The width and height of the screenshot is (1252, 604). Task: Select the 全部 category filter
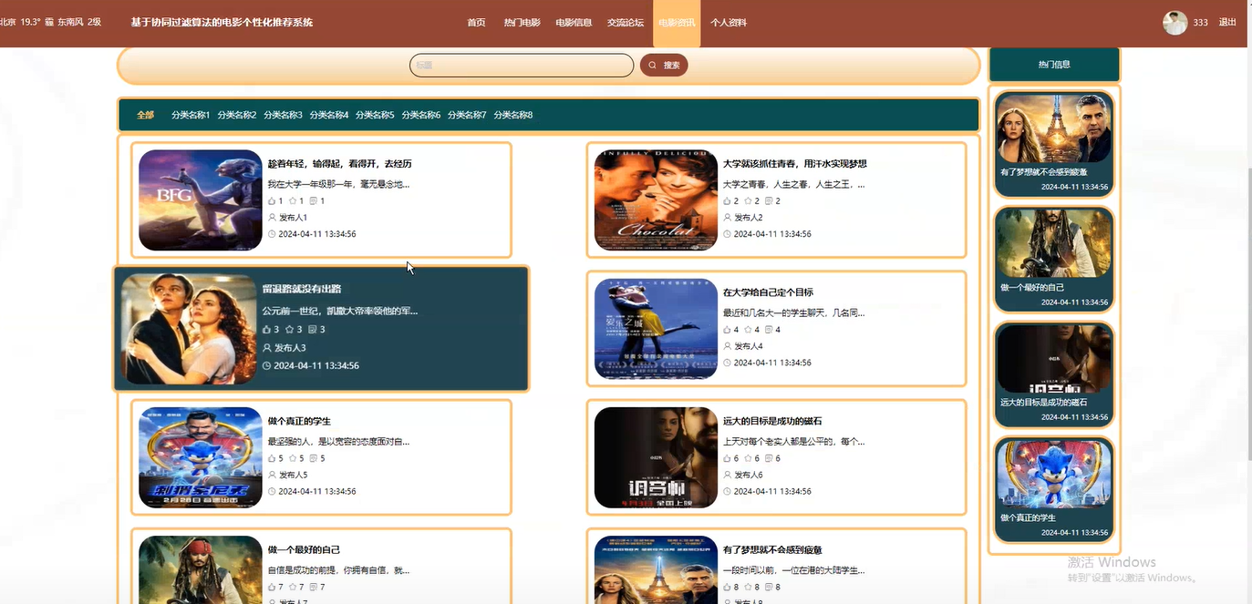(145, 115)
